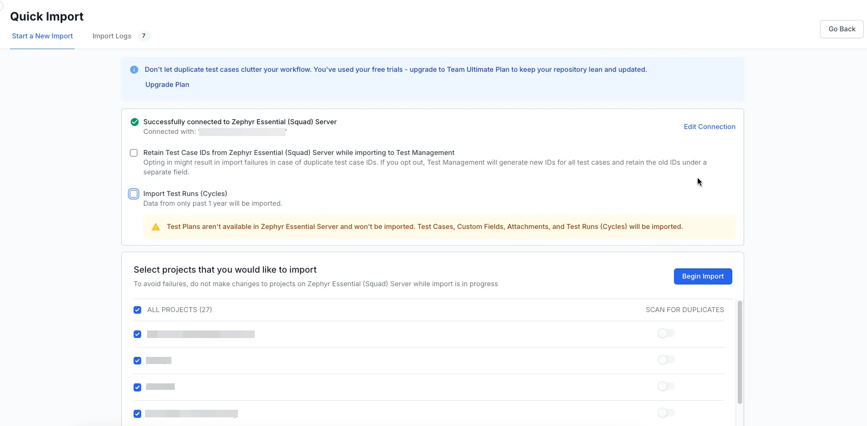The image size is (867, 426).
Task: Uncheck the ALL PROJECTS (27) checkbox
Action: click(x=137, y=310)
